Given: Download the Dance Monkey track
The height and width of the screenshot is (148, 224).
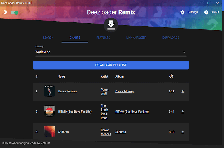Looking at the screenshot, I should pos(183,91).
